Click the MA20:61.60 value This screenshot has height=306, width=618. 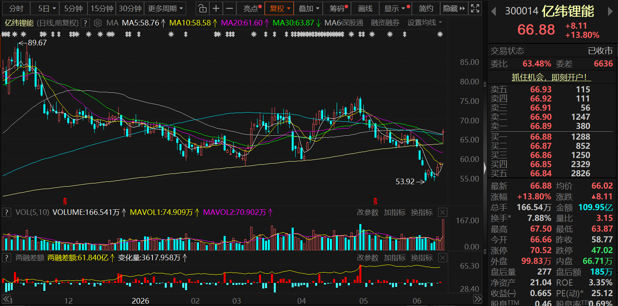pyautogui.click(x=242, y=23)
